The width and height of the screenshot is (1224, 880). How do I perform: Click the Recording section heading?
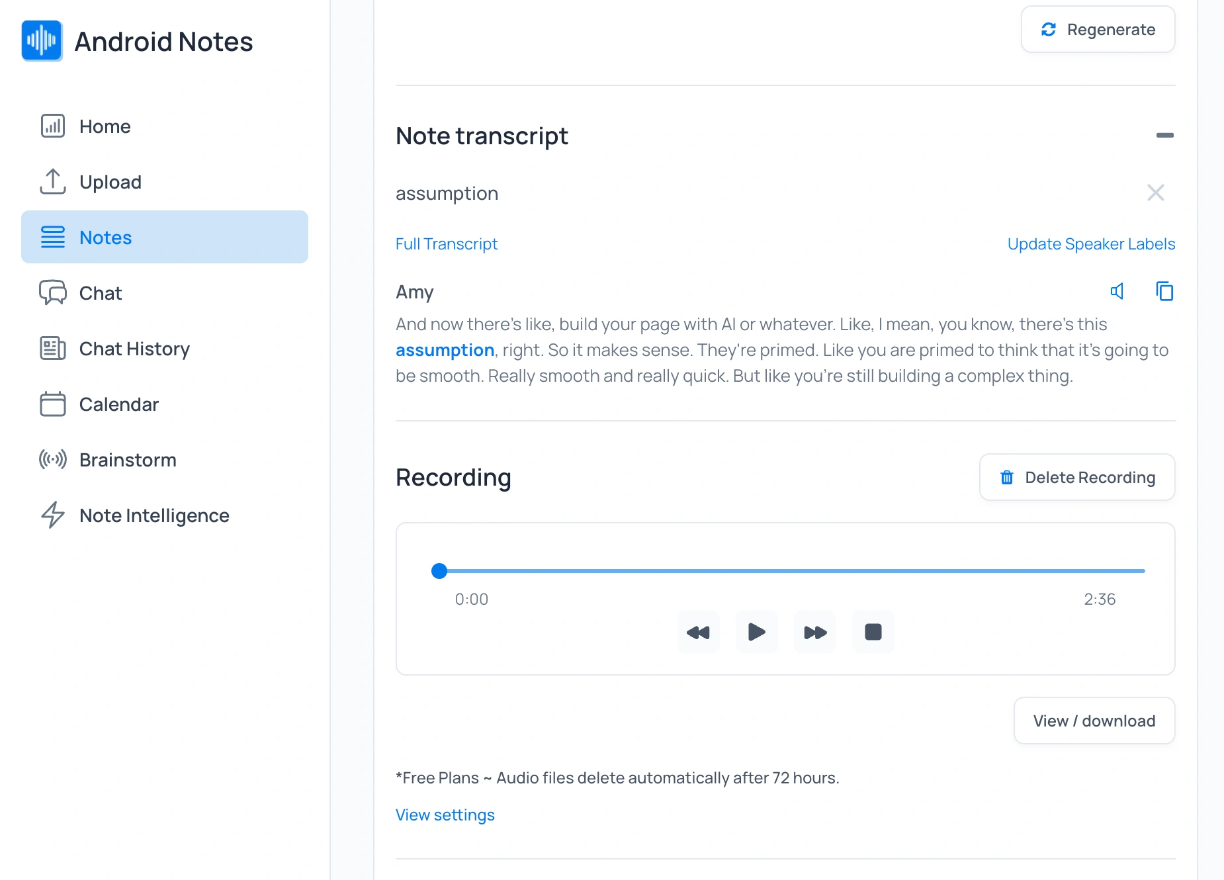(453, 477)
